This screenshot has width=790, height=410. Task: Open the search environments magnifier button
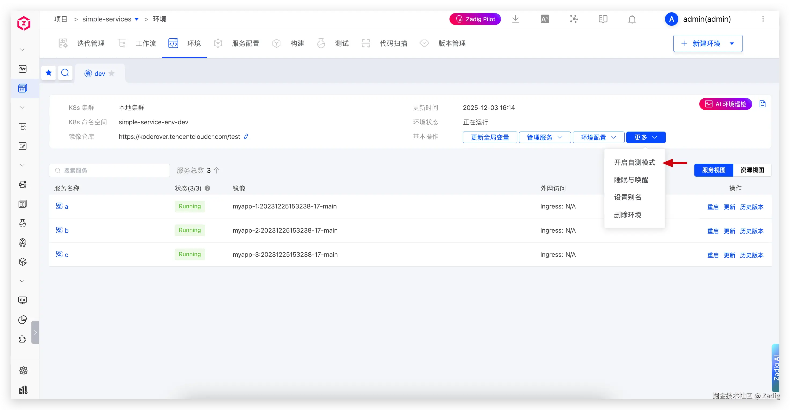(x=65, y=73)
